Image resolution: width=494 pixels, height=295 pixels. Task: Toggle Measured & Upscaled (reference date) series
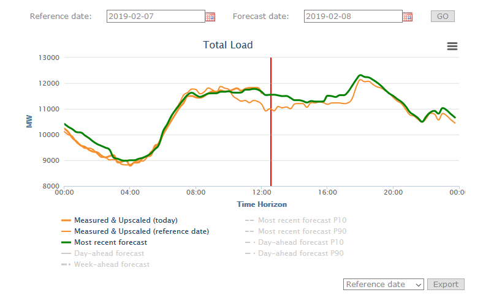pyautogui.click(x=141, y=231)
